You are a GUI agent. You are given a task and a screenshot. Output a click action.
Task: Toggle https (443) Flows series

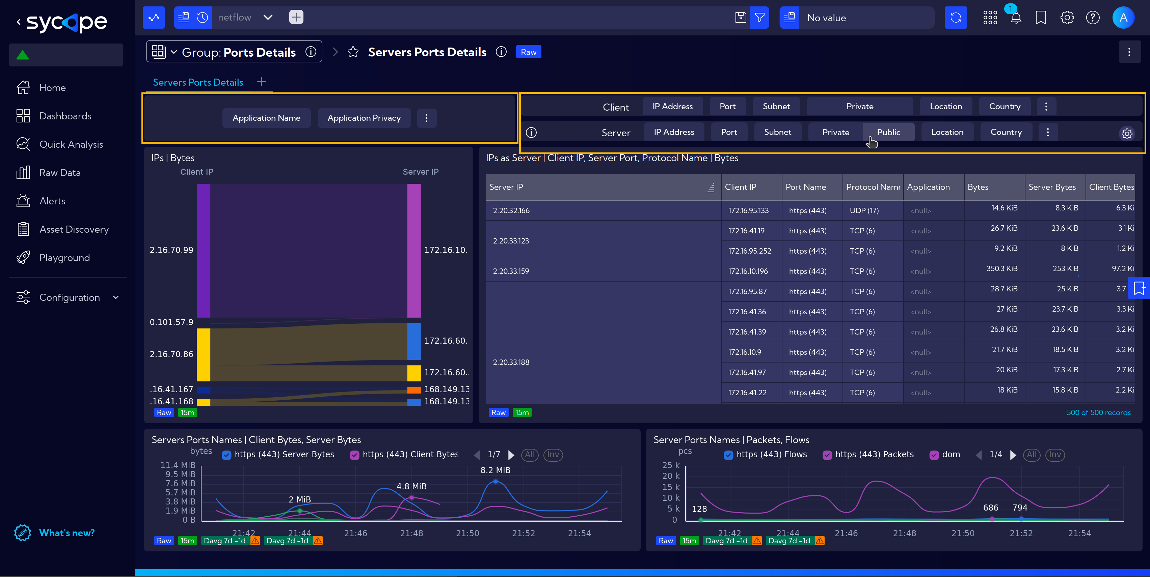[728, 455]
